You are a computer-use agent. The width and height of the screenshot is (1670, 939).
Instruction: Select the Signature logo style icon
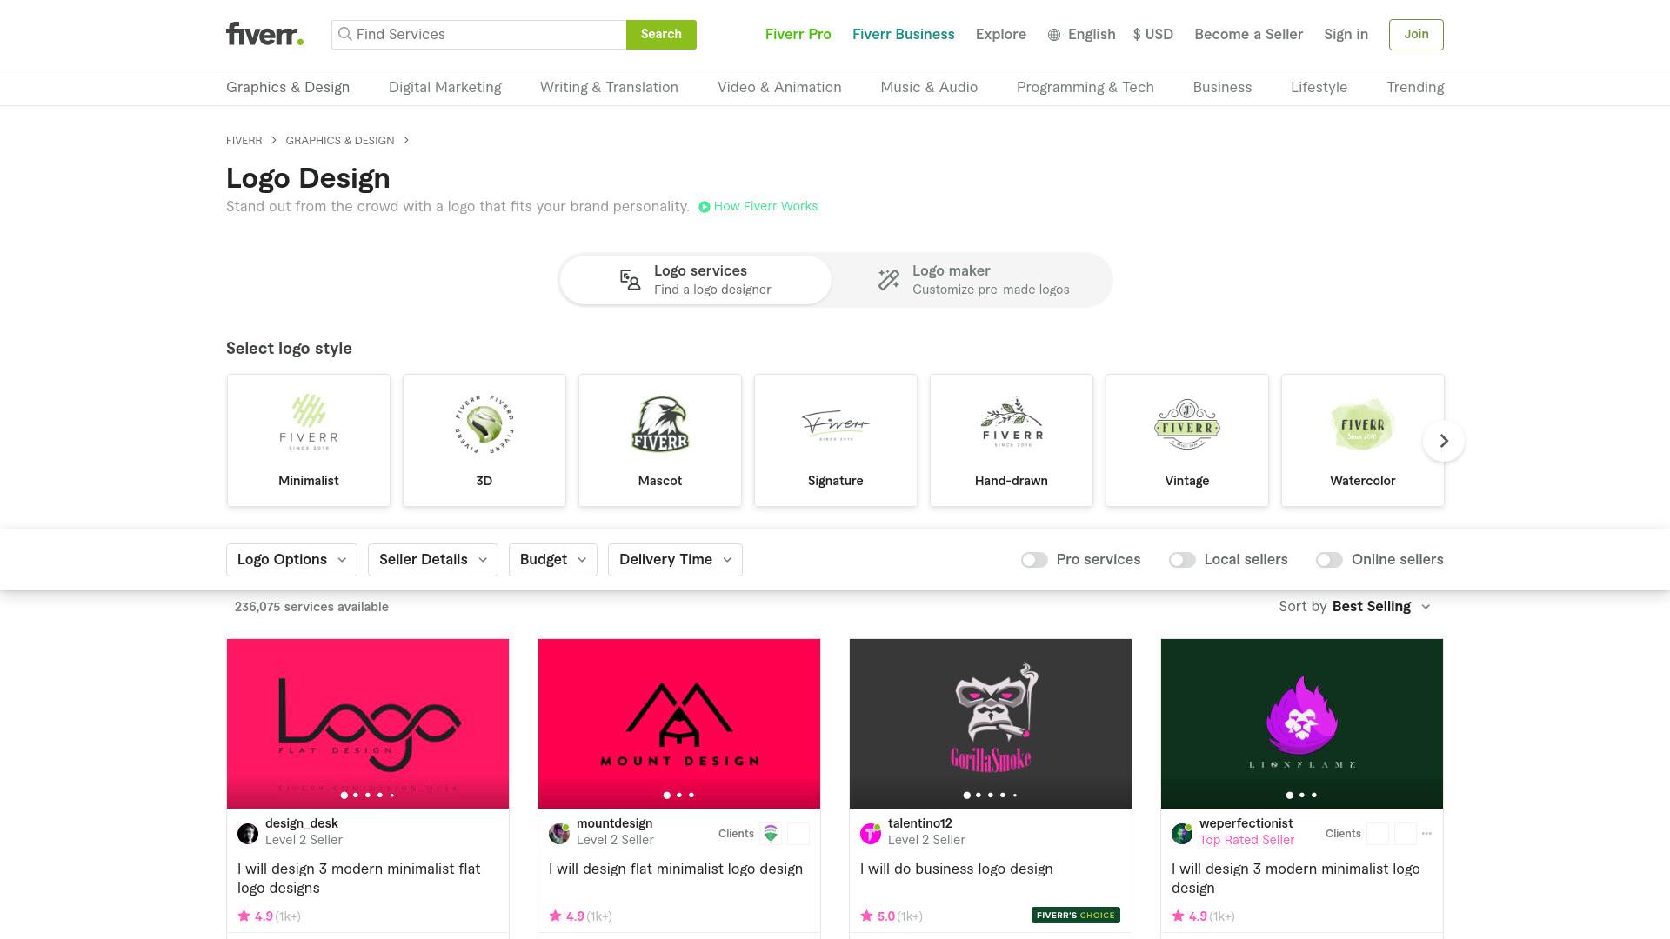[x=836, y=425]
